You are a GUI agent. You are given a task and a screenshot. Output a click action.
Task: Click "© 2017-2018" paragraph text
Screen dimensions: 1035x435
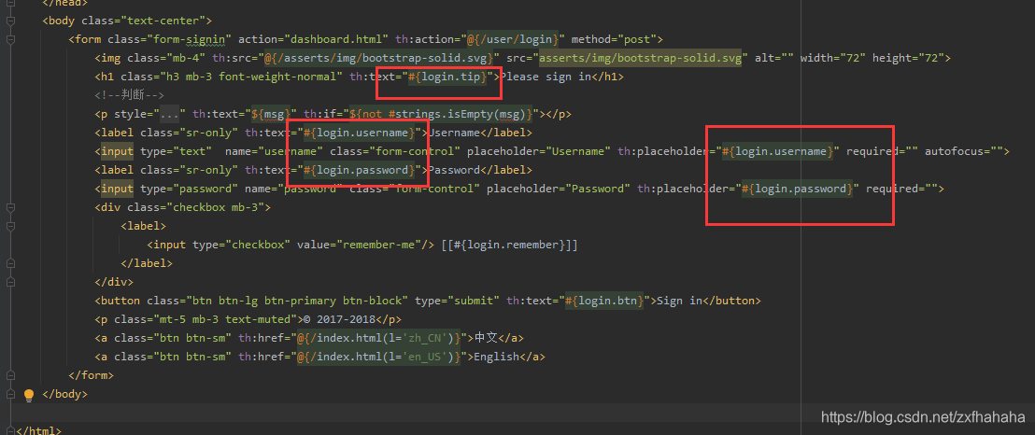pyautogui.click(x=339, y=319)
